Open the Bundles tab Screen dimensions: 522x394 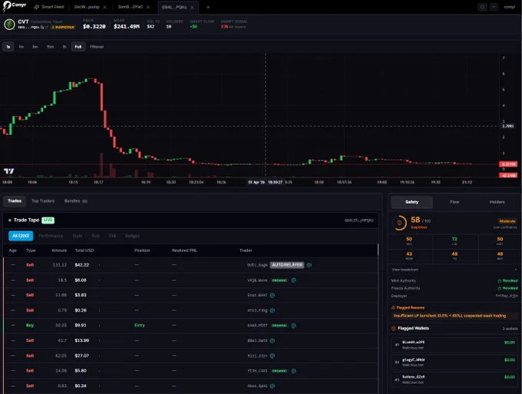click(75, 200)
